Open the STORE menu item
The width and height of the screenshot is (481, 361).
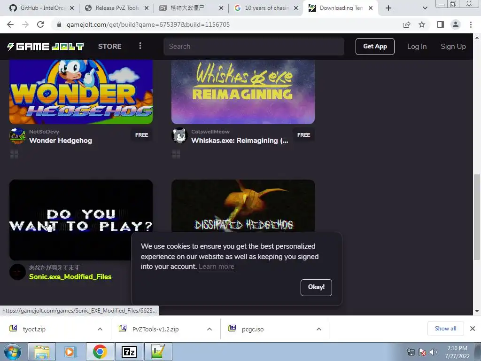(110, 47)
